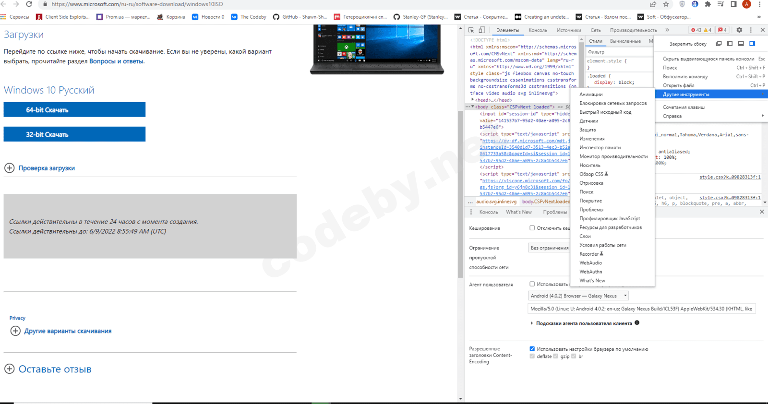This screenshot has height=404, width=768.
Task: Go back with the browser back arrow
Action: tap(4, 4)
